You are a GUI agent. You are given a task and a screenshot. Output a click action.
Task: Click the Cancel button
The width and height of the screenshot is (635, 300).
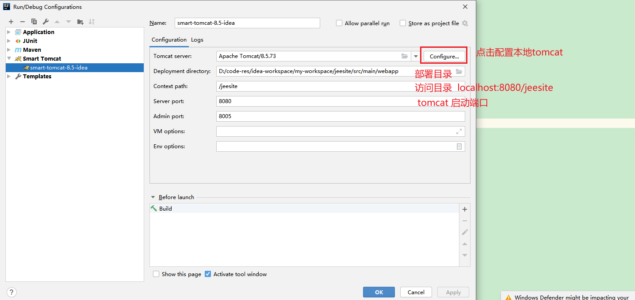coord(416,292)
